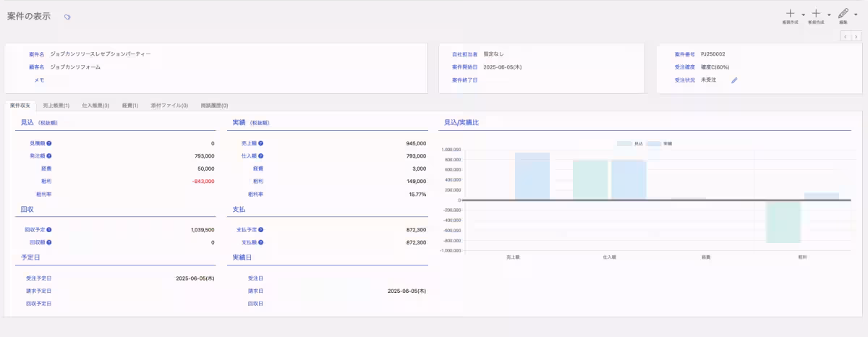Screen dimensions: 868x337
Task: Open help icon next to 支払予定
Action: (260, 229)
